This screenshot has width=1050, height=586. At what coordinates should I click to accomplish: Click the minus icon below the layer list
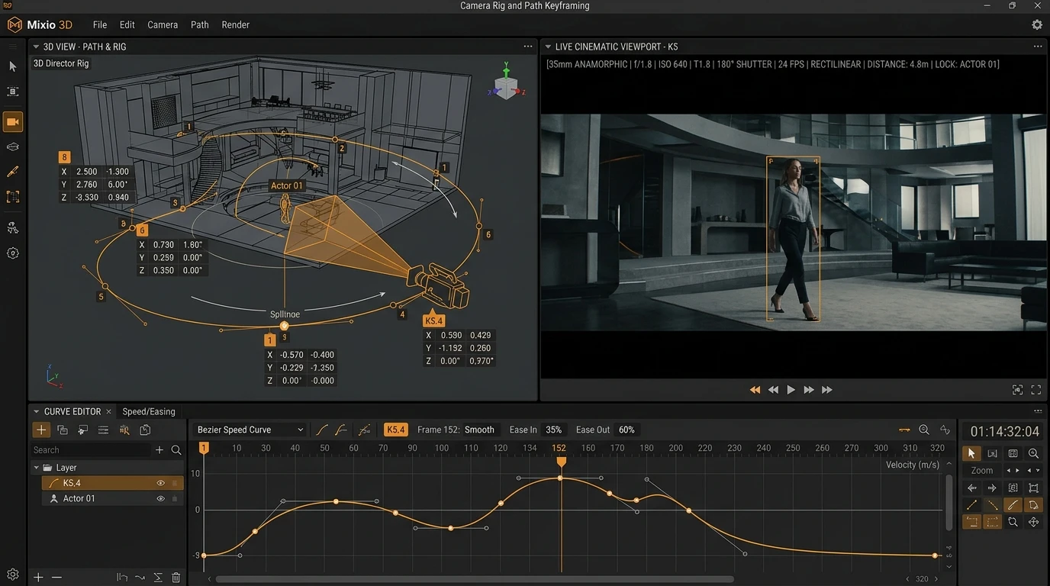point(56,578)
